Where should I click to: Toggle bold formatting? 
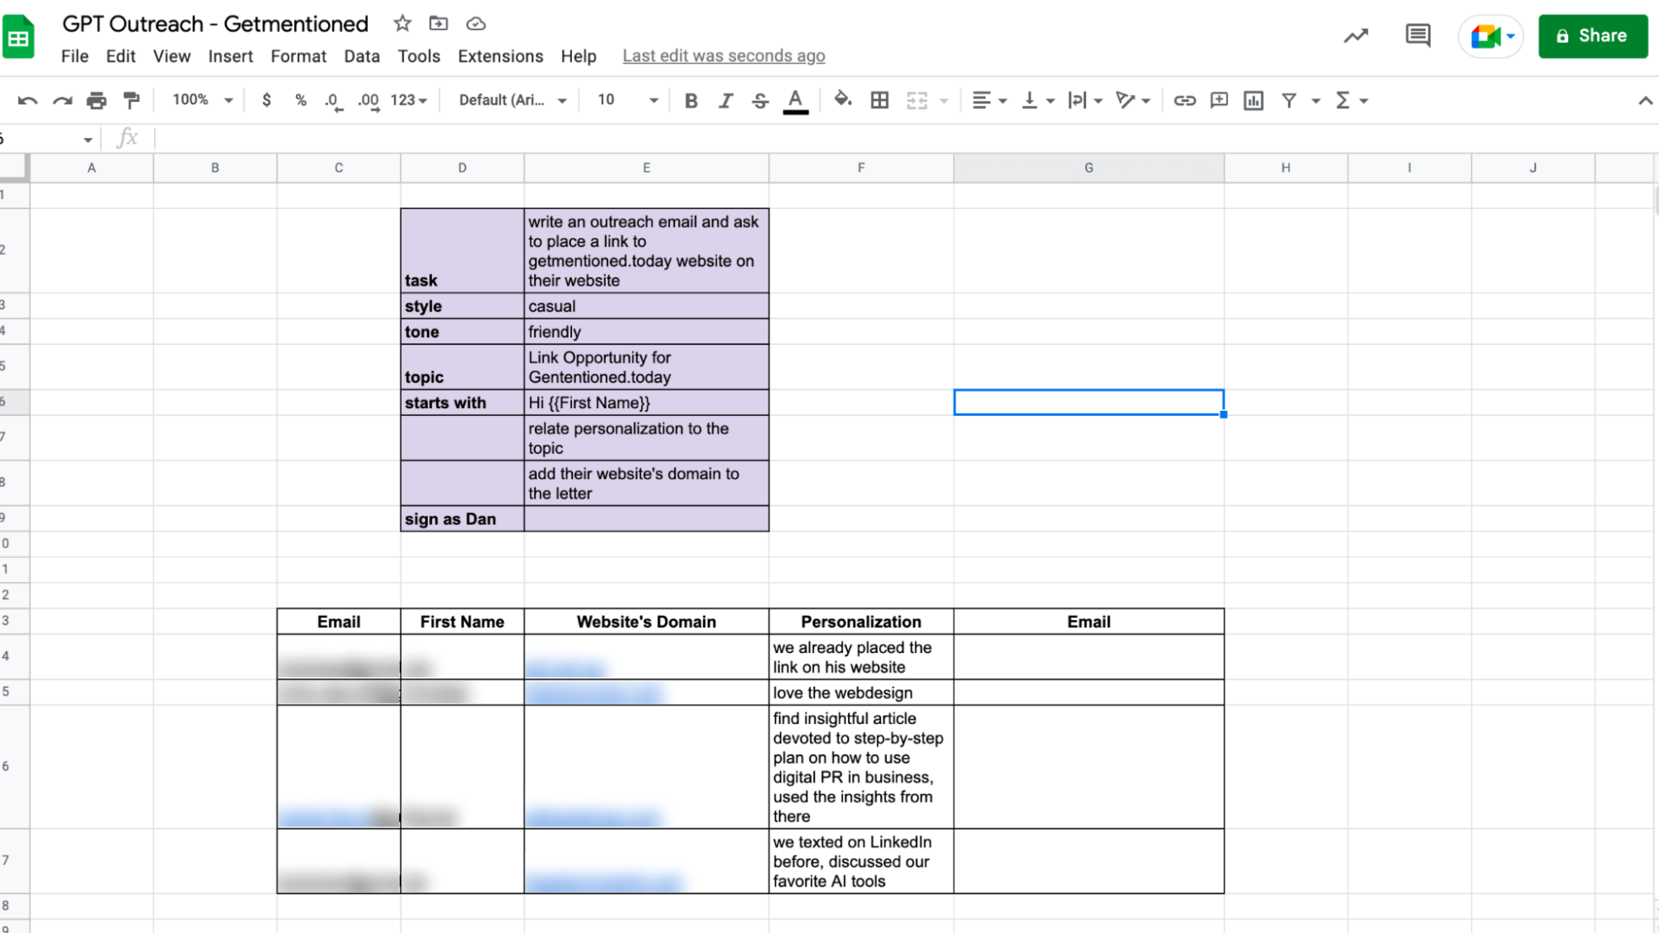(x=690, y=100)
